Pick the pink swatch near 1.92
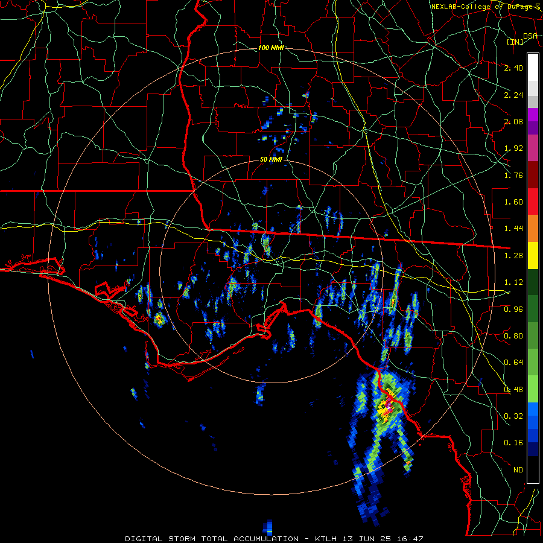 (x=533, y=148)
